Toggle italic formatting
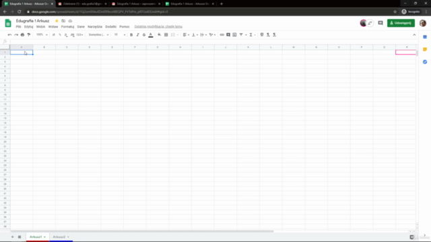 coord(137,35)
